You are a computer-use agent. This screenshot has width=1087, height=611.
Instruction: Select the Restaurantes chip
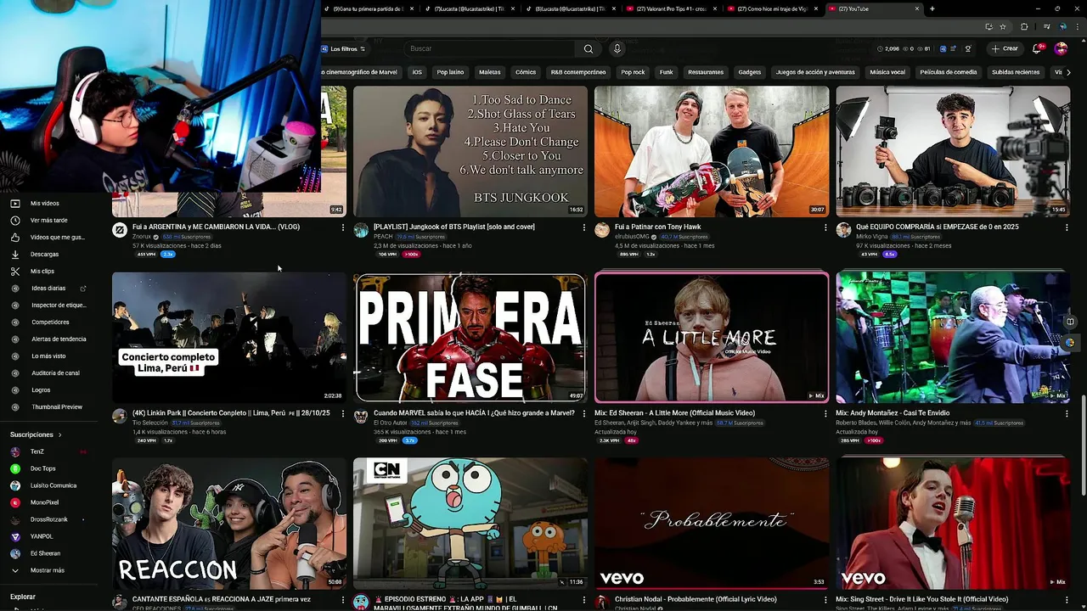click(706, 72)
